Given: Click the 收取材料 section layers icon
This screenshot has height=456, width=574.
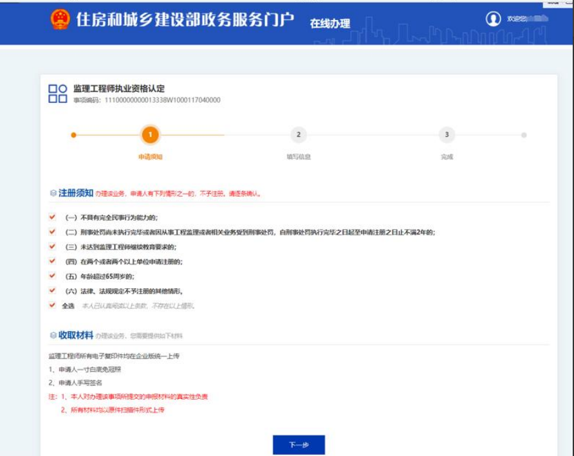Looking at the screenshot, I should tap(53, 335).
